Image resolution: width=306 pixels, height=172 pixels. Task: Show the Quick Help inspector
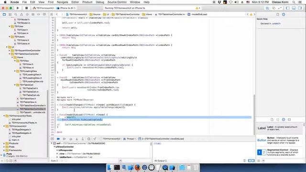pos(284,14)
